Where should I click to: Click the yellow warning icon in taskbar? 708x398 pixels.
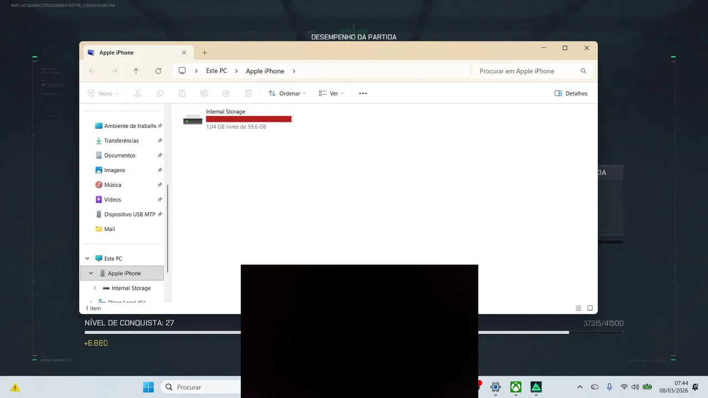click(15, 387)
